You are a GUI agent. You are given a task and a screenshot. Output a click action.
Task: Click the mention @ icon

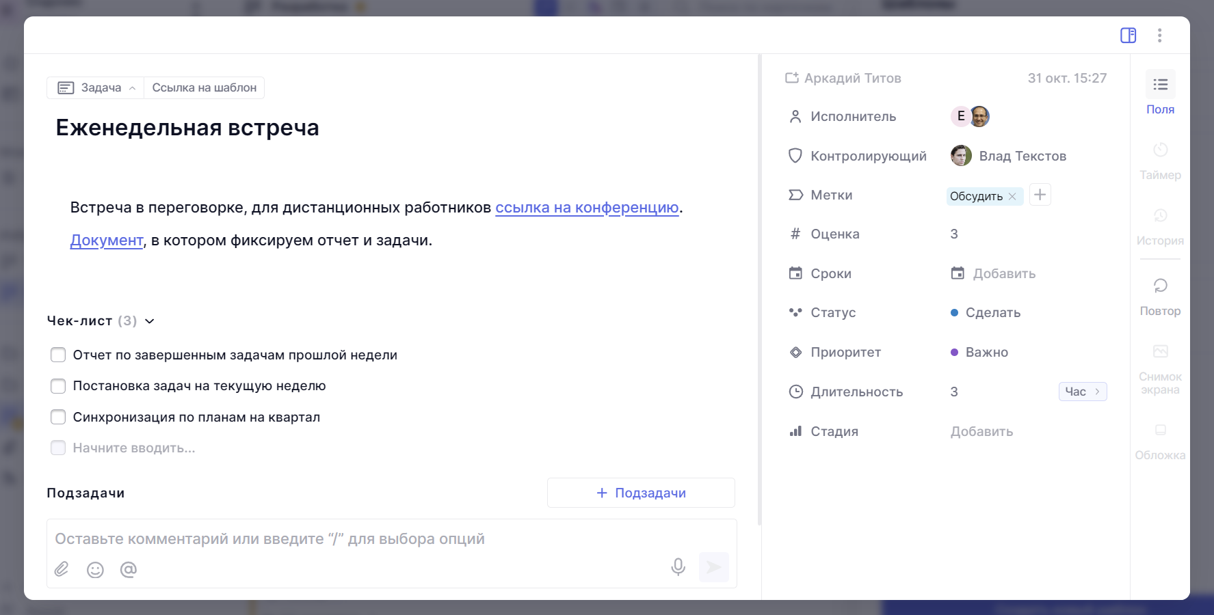(x=129, y=569)
